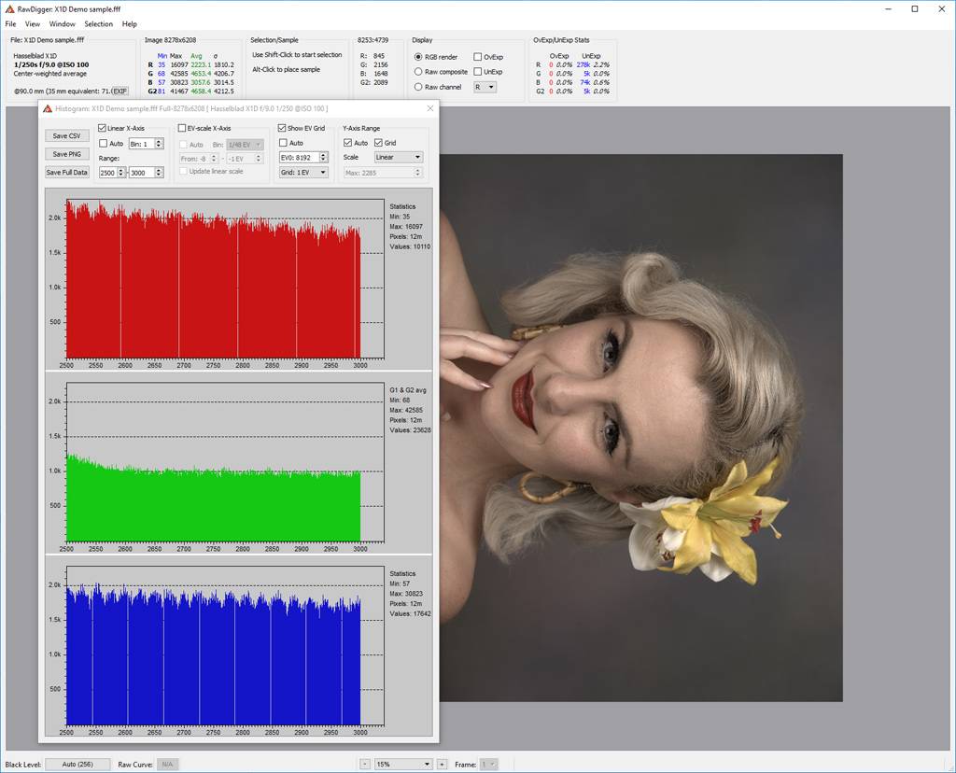Click the Save CSV button
This screenshot has width=956, height=773.
[66, 136]
